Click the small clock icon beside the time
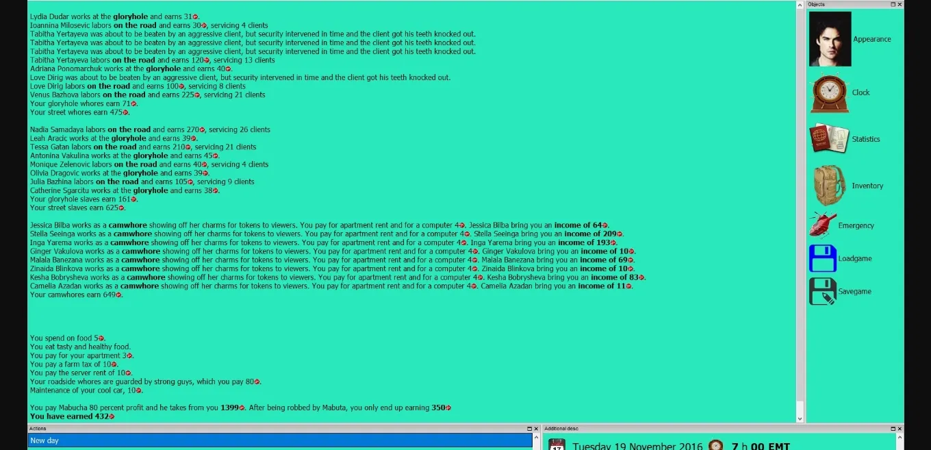The width and height of the screenshot is (931, 450). 715,446
